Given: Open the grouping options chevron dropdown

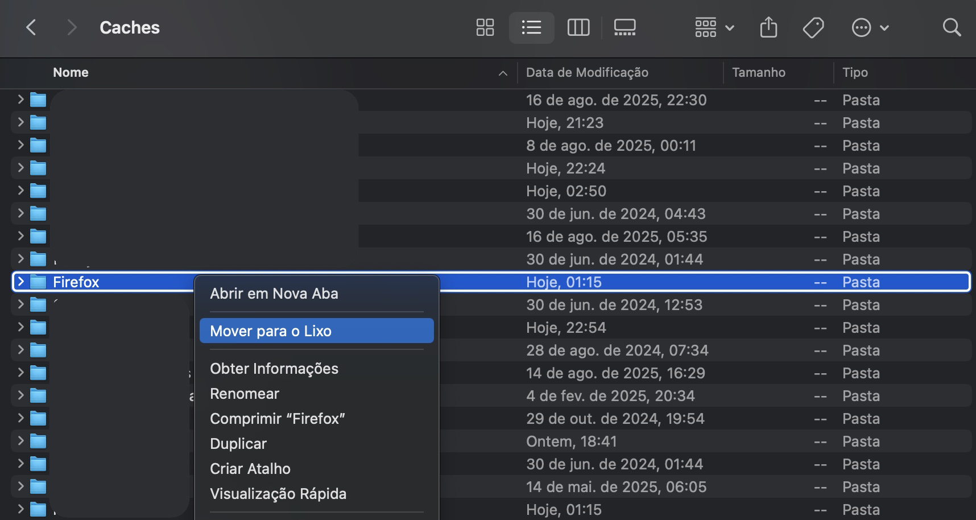Looking at the screenshot, I should (730, 27).
